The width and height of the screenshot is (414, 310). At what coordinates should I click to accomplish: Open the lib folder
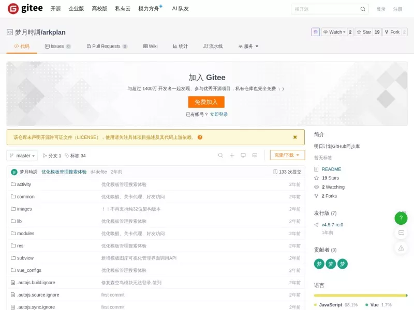point(19,221)
